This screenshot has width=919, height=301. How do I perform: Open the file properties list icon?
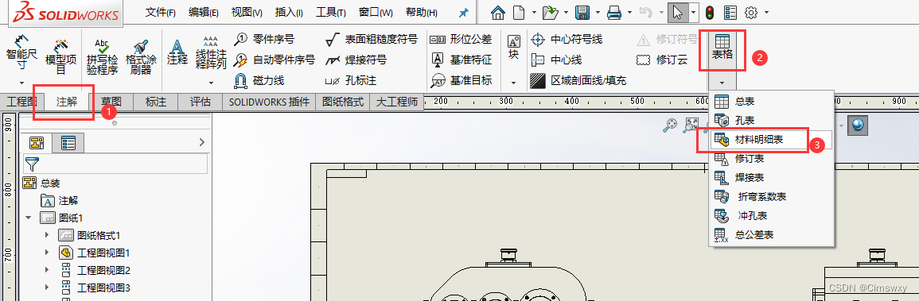tap(730, 12)
